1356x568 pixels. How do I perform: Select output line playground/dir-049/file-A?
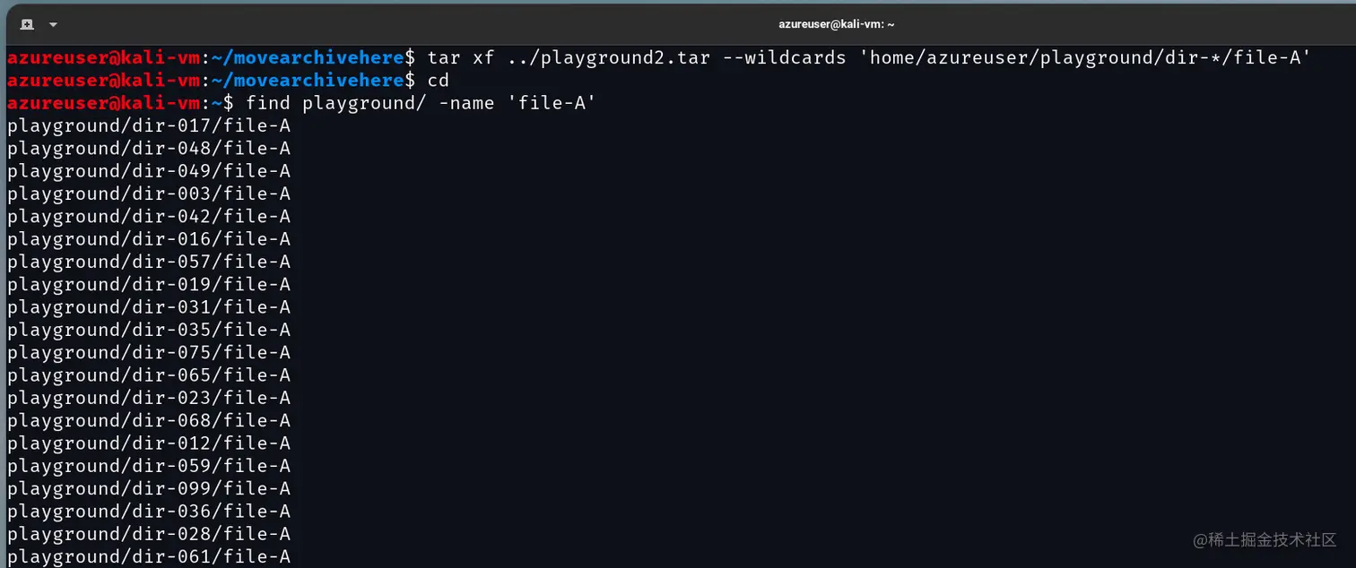[x=149, y=171]
